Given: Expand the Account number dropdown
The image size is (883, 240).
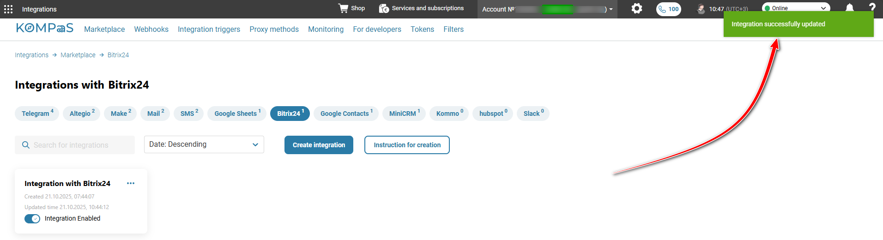Looking at the screenshot, I should pyautogui.click(x=547, y=9).
